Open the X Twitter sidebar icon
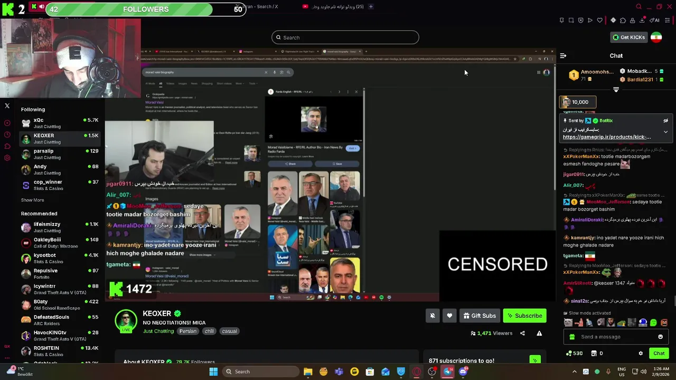Viewport: 676px width, 380px height. pyautogui.click(x=7, y=106)
